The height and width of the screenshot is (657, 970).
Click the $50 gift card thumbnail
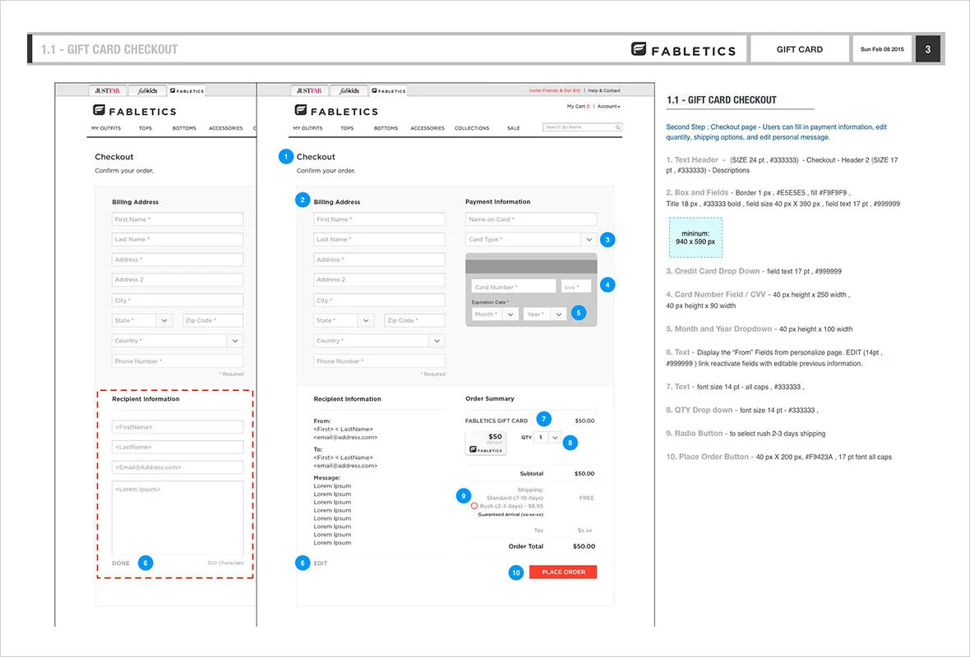tap(486, 443)
